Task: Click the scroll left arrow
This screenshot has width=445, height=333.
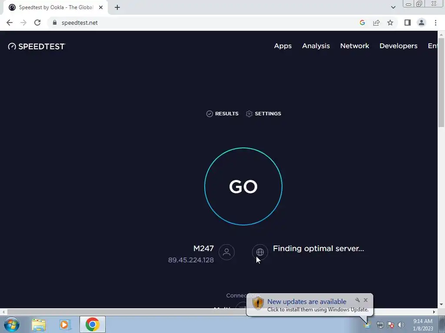Action: [x=3, y=312]
